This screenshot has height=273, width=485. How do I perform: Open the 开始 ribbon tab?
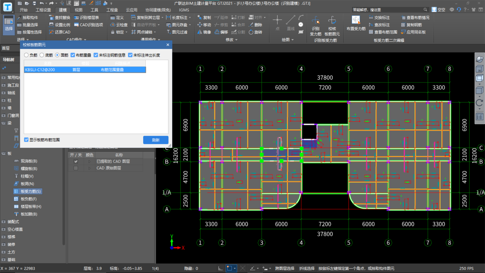(23, 10)
